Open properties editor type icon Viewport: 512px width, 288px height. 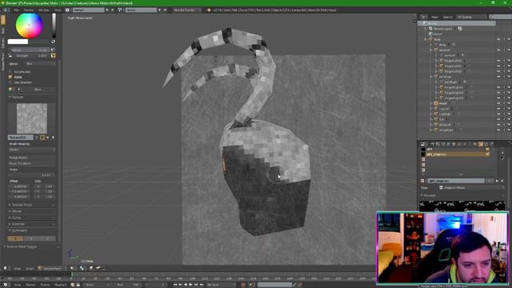coord(422,144)
